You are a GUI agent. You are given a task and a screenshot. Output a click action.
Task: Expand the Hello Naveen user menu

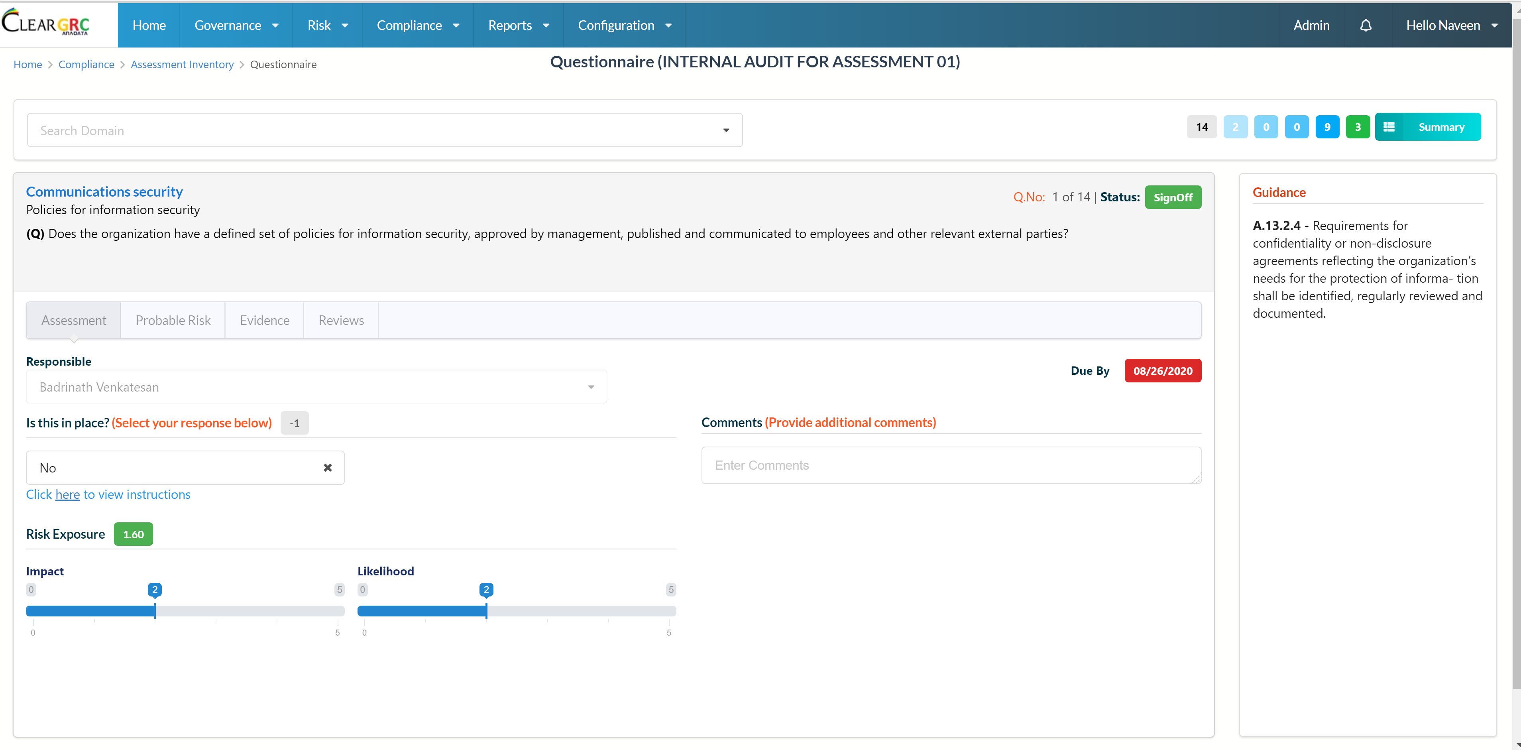(x=1451, y=26)
